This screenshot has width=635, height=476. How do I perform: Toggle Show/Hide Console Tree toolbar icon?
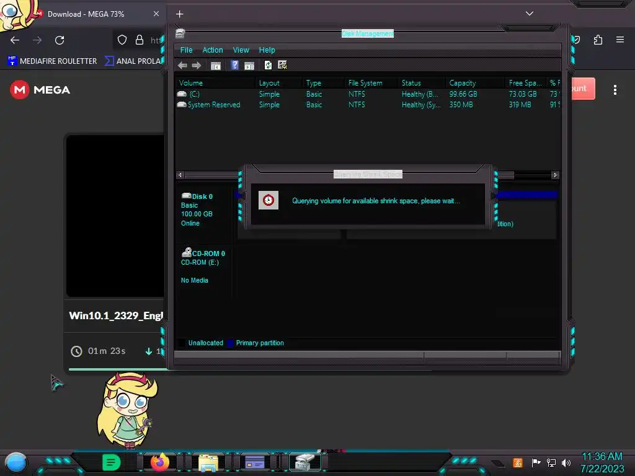pos(215,66)
